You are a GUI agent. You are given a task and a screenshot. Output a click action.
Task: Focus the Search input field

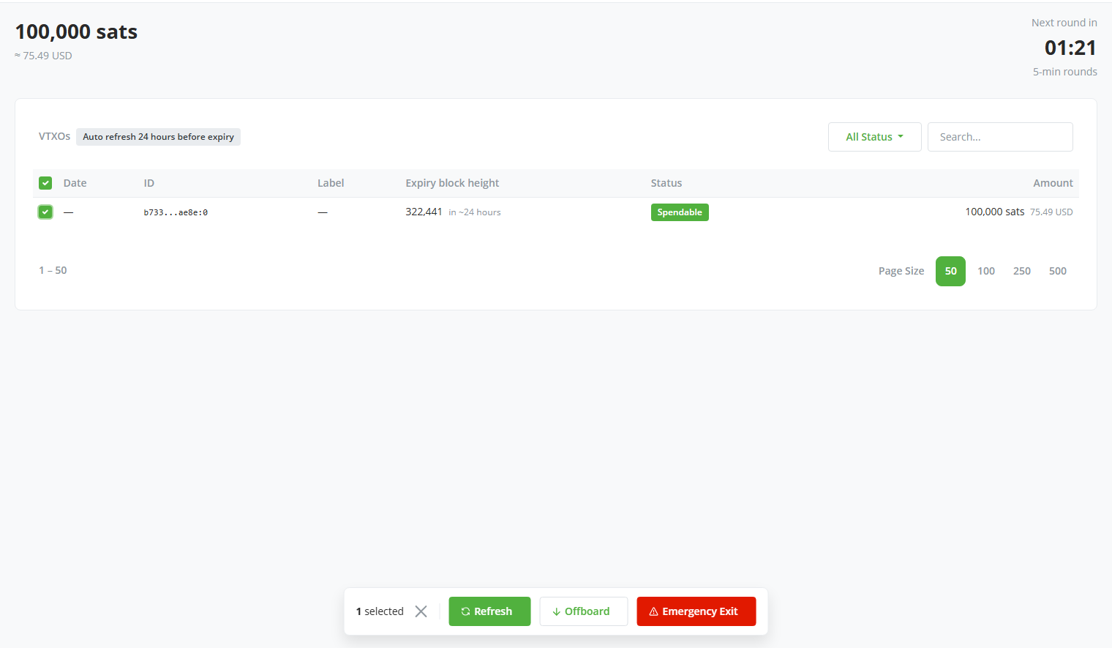coord(1000,137)
